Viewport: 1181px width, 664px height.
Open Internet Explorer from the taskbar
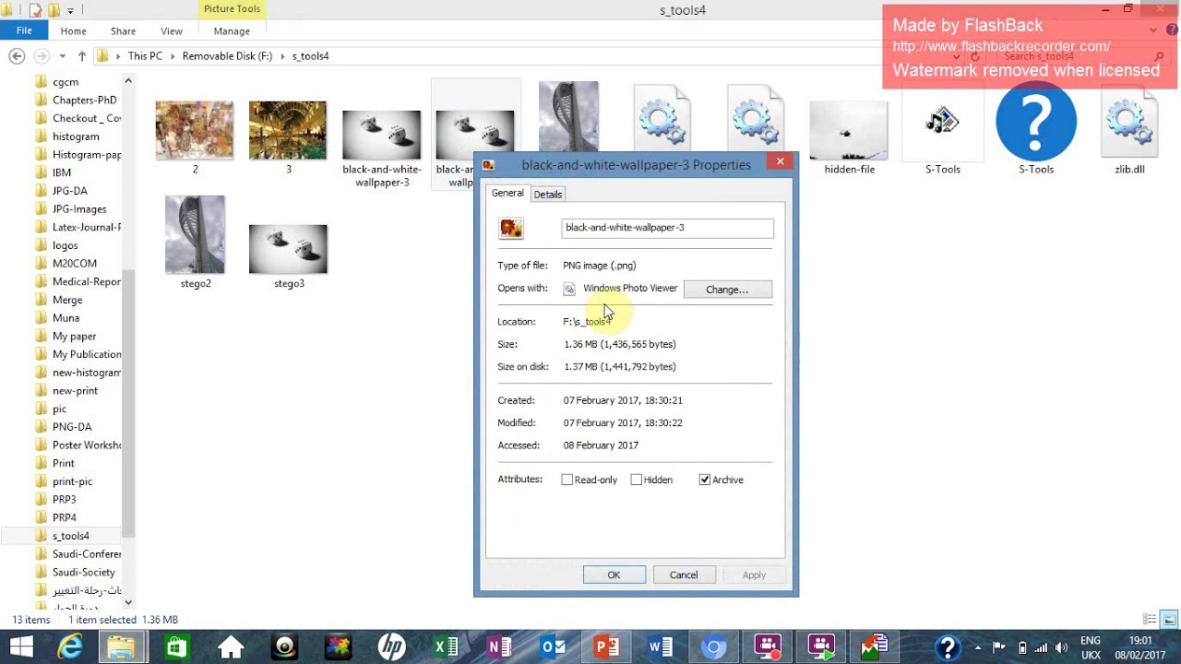70,647
